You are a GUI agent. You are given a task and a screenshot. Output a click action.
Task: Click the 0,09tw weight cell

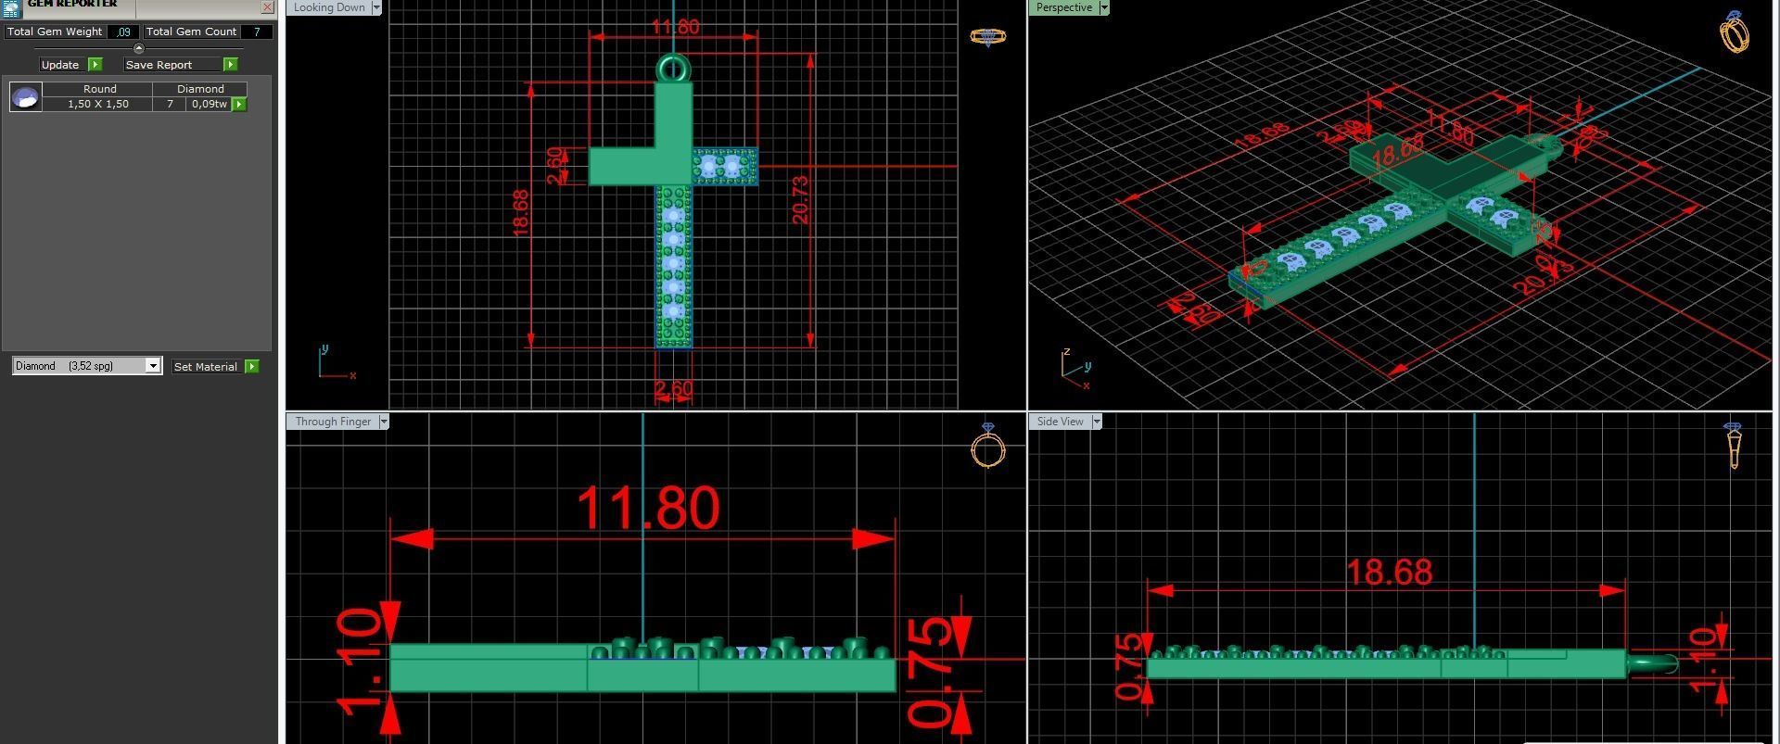[x=210, y=104]
